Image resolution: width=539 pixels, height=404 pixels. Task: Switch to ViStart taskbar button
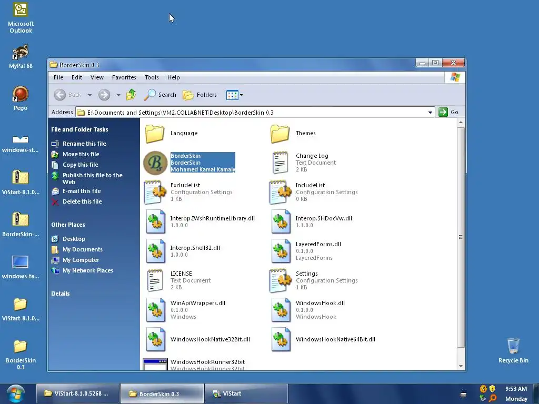(x=246, y=393)
